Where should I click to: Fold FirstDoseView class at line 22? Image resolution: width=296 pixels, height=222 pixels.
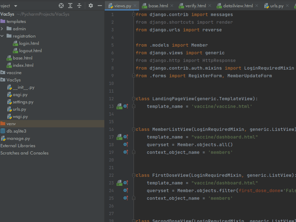click(134, 175)
